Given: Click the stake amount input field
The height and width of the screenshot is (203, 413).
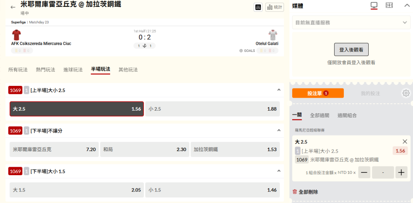Looking at the screenshot, I should (x=383, y=172).
